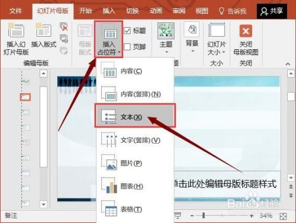Toggle the Title (标题) checkbox
The height and width of the screenshot is (223, 296).
[x=127, y=30]
